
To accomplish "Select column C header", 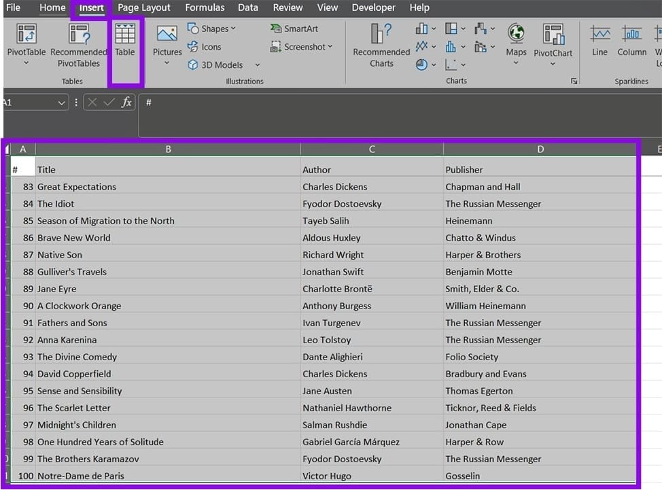I will (372, 149).
